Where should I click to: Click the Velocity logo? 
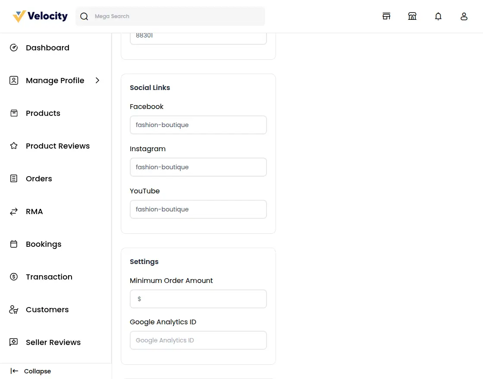tap(39, 16)
